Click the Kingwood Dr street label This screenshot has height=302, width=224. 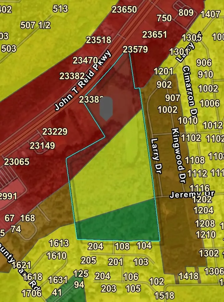(x=178, y=155)
